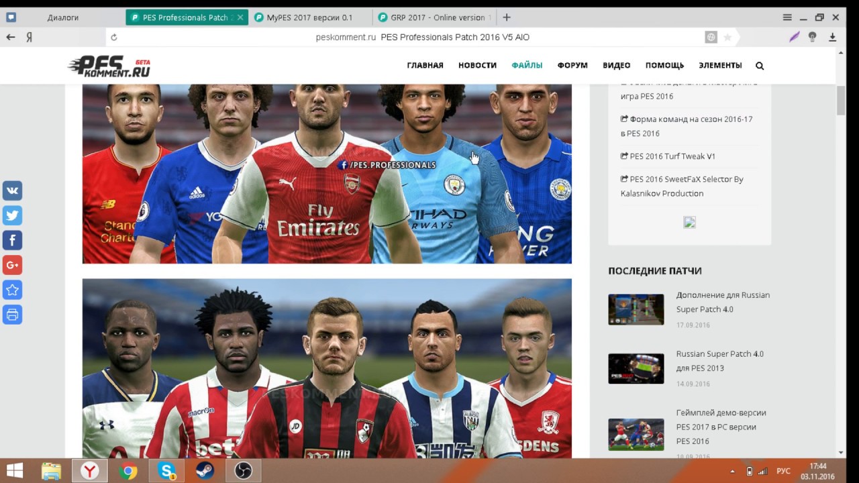Open ПОМОЩЬ in site menu
This screenshot has height=483, width=859.
(x=664, y=66)
